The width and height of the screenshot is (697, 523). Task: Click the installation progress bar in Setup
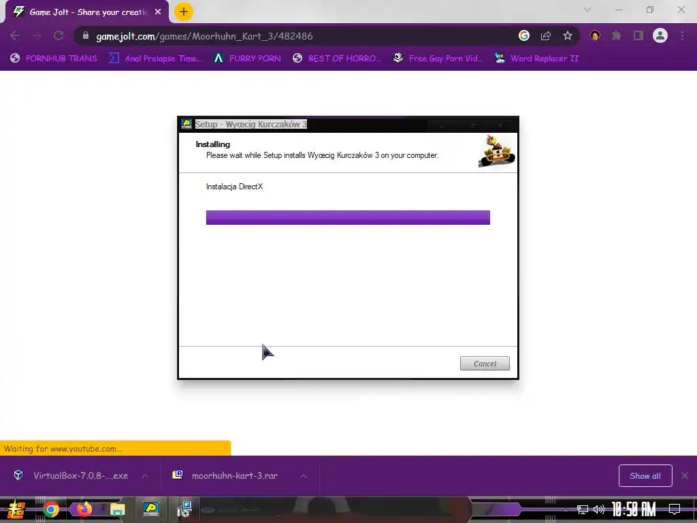pos(348,217)
